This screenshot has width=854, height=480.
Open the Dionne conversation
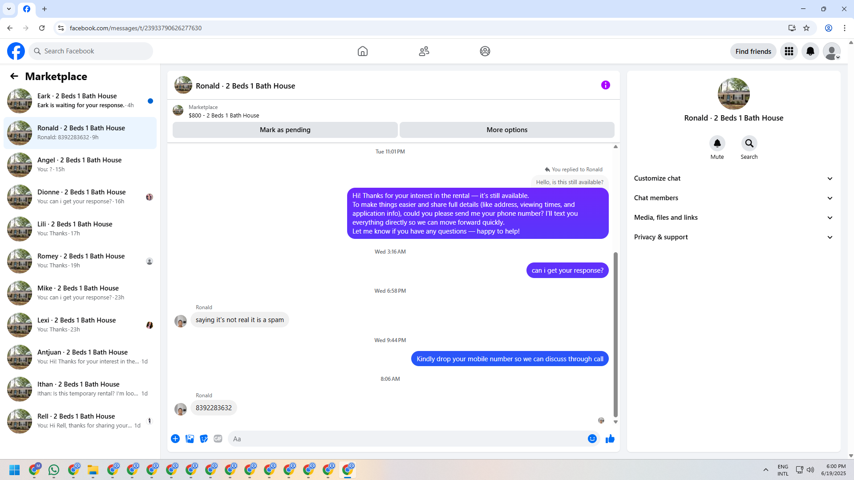pos(80,197)
